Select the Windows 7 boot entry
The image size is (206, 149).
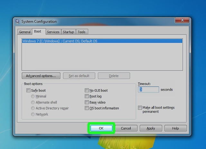102,41
